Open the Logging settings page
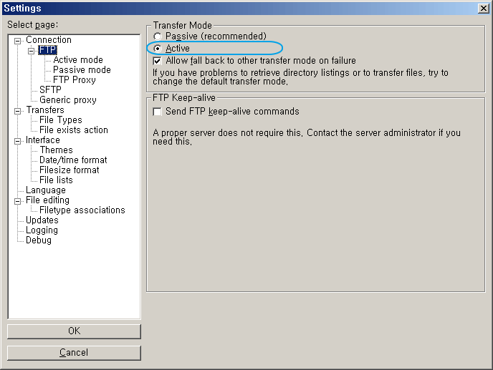This screenshot has height=370, width=493. click(42, 230)
